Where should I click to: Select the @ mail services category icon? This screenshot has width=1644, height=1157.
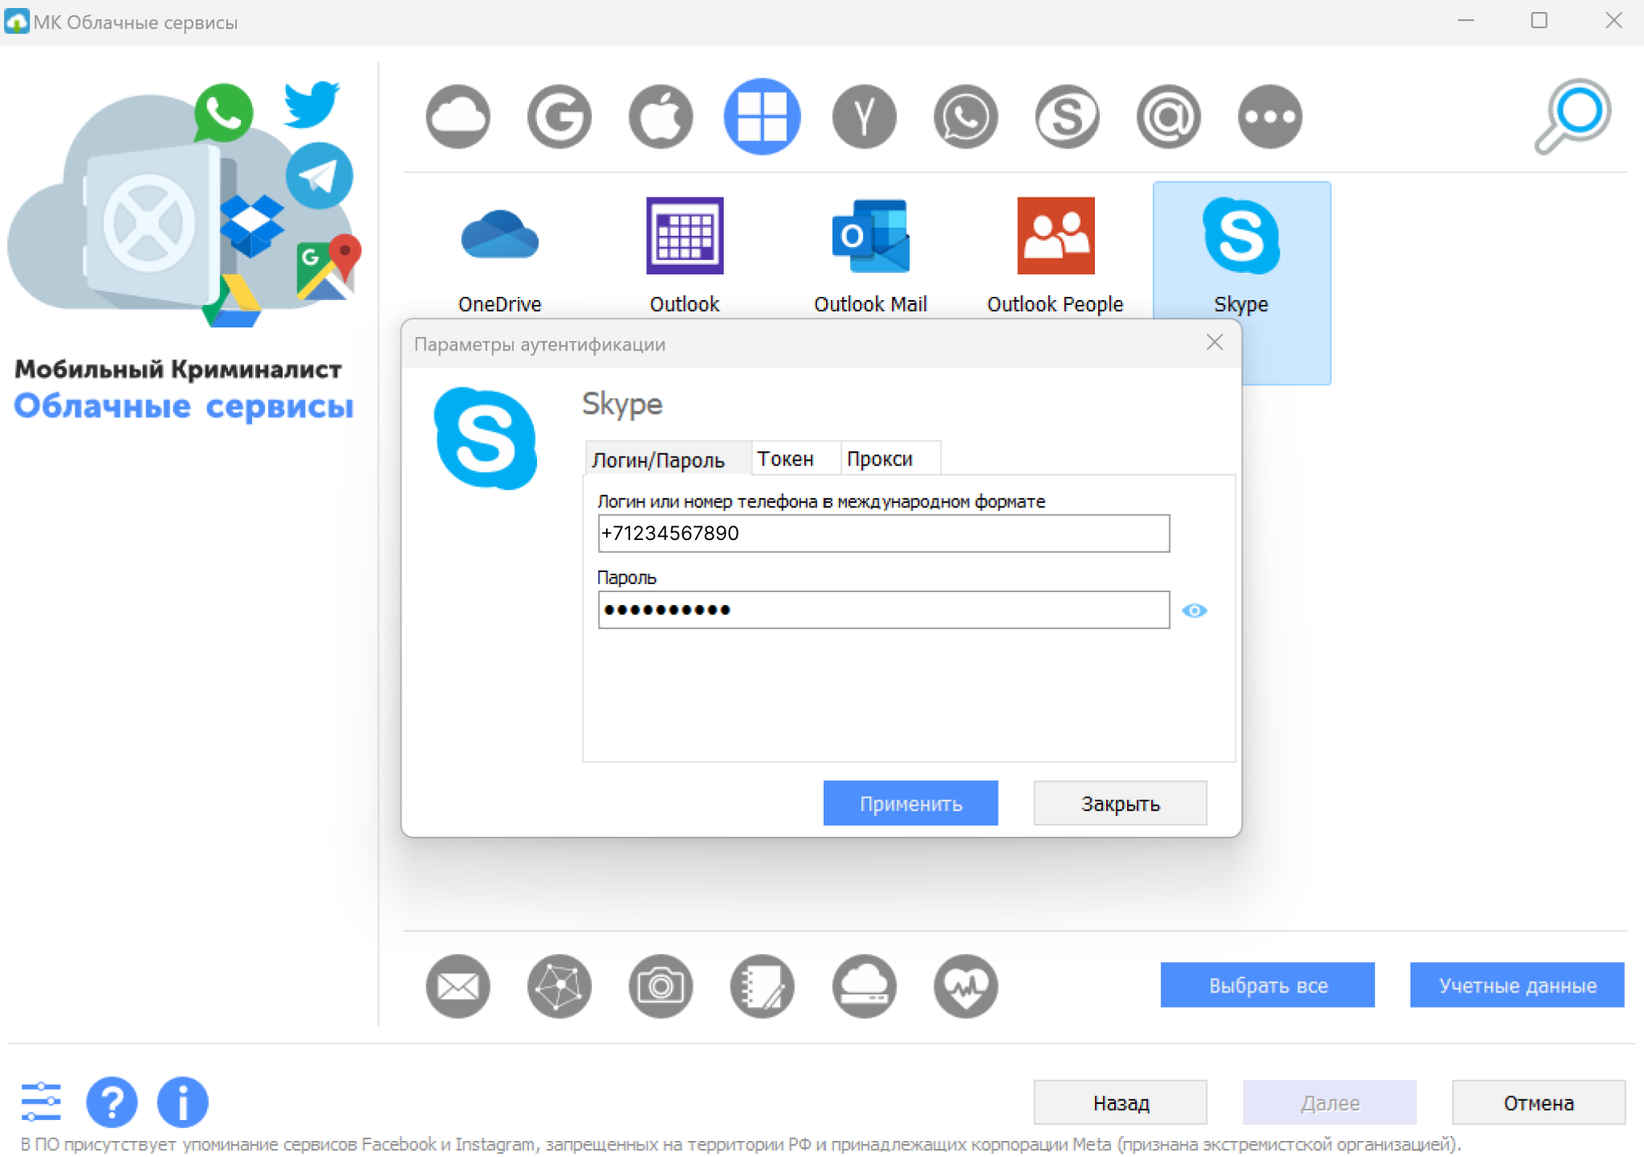pos(1169,117)
